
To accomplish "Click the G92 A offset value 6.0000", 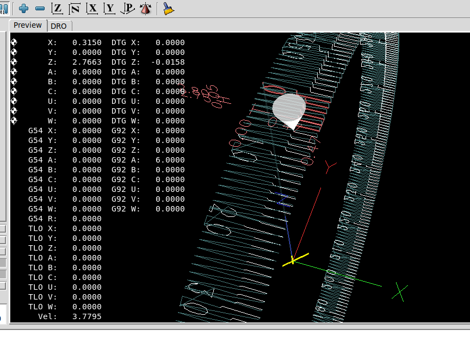I will coord(170,160).
